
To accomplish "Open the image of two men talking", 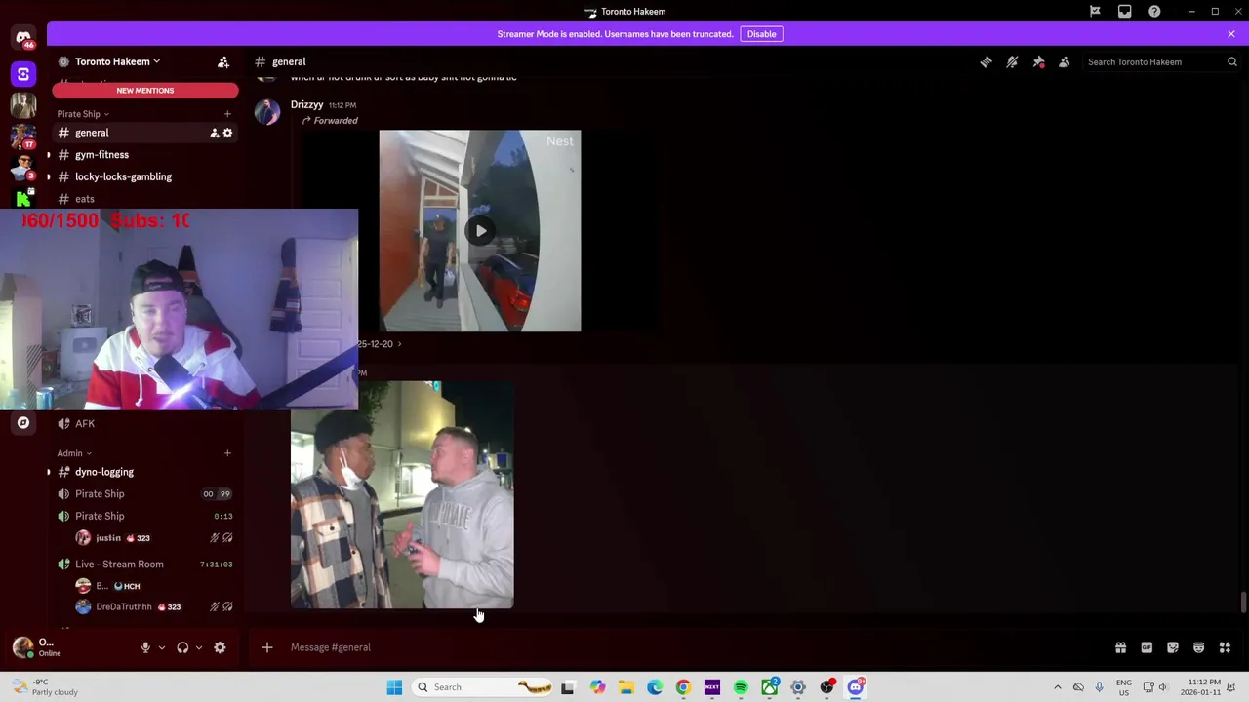I will point(402,495).
